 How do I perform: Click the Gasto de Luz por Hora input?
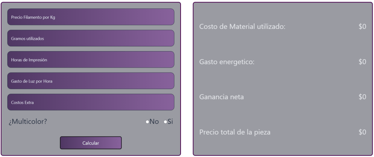pyautogui.click(x=91, y=81)
